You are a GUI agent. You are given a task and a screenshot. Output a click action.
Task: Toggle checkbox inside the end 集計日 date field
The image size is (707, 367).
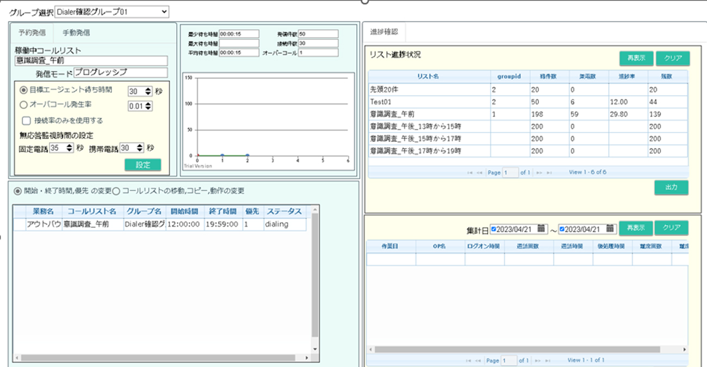coord(562,229)
